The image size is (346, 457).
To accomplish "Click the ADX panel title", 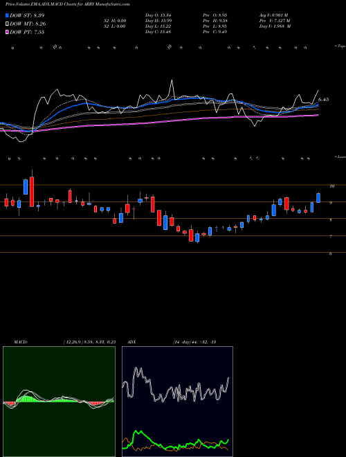I will tap(131, 342).
